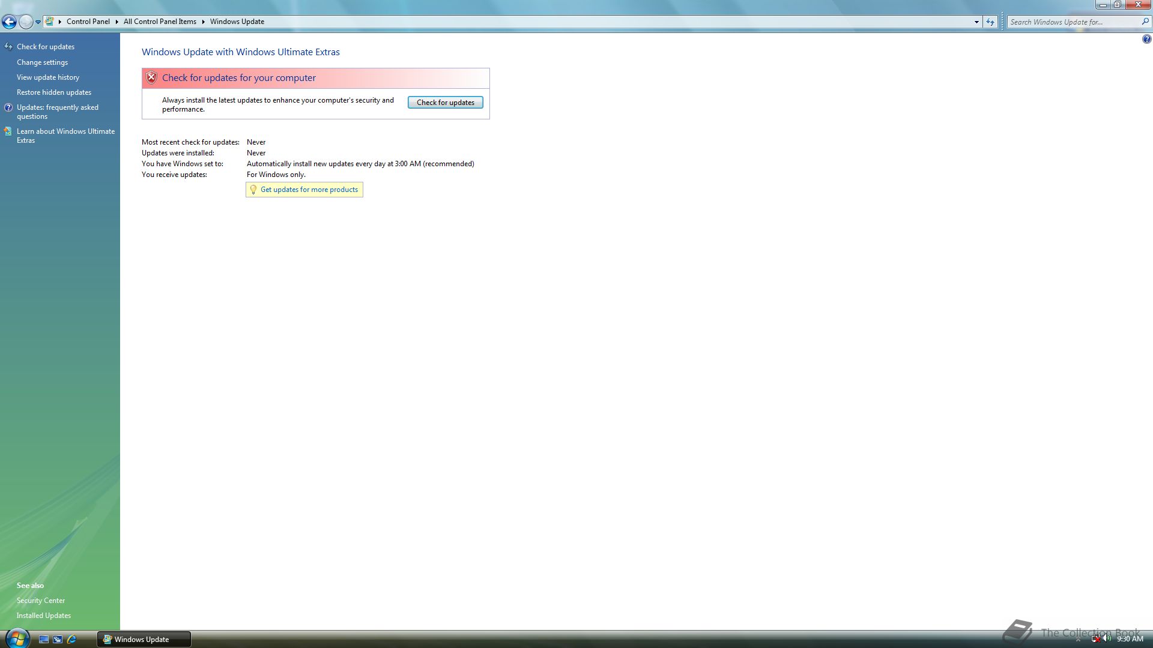
Task: Click the volume speaker tray icon
Action: pos(1107,639)
